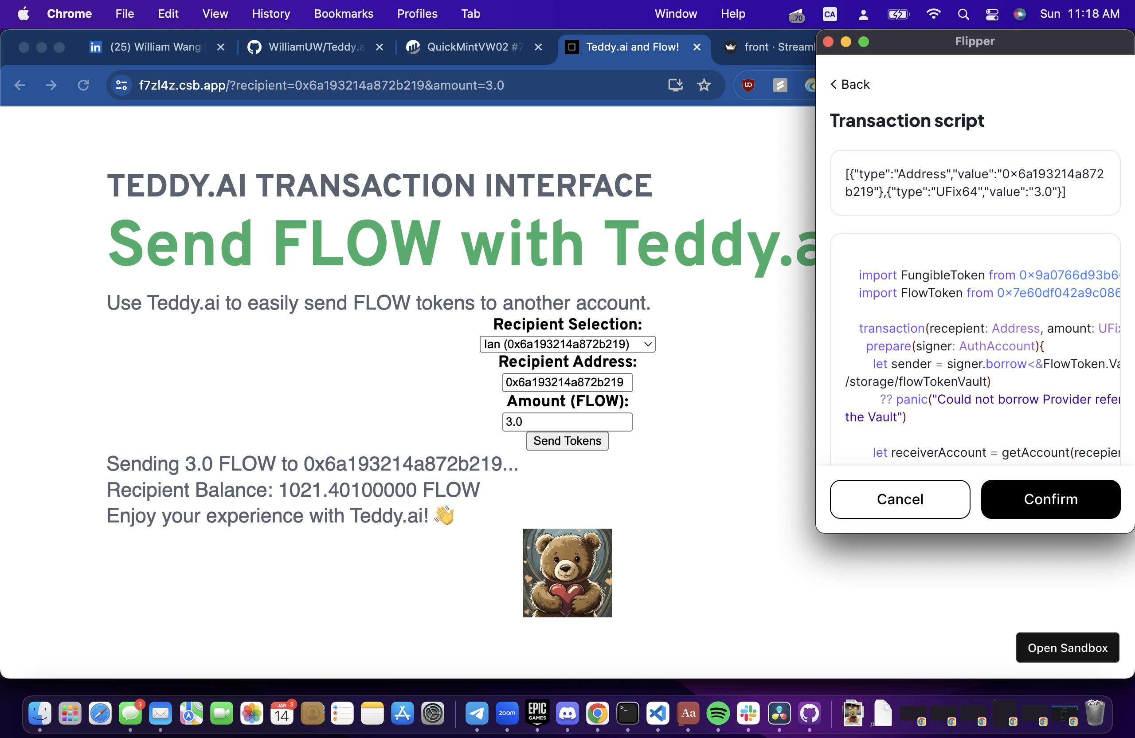Open the Bookmarks menu
Image resolution: width=1135 pixels, height=738 pixels.
click(343, 14)
